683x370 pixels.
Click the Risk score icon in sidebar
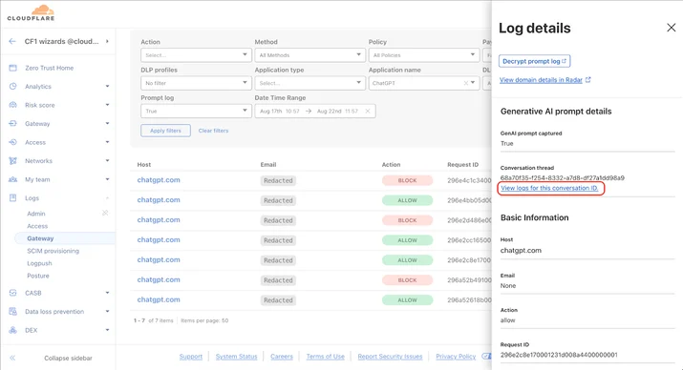point(13,105)
